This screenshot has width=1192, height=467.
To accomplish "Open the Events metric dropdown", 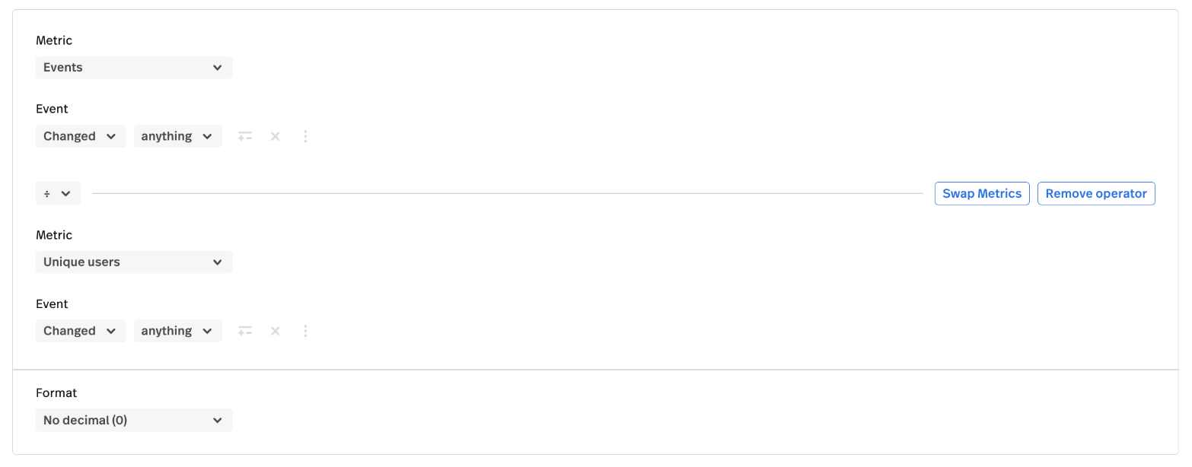I will pyautogui.click(x=133, y=68).
